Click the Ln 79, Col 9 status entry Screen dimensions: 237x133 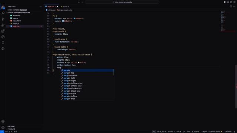(x=161, y=132)
